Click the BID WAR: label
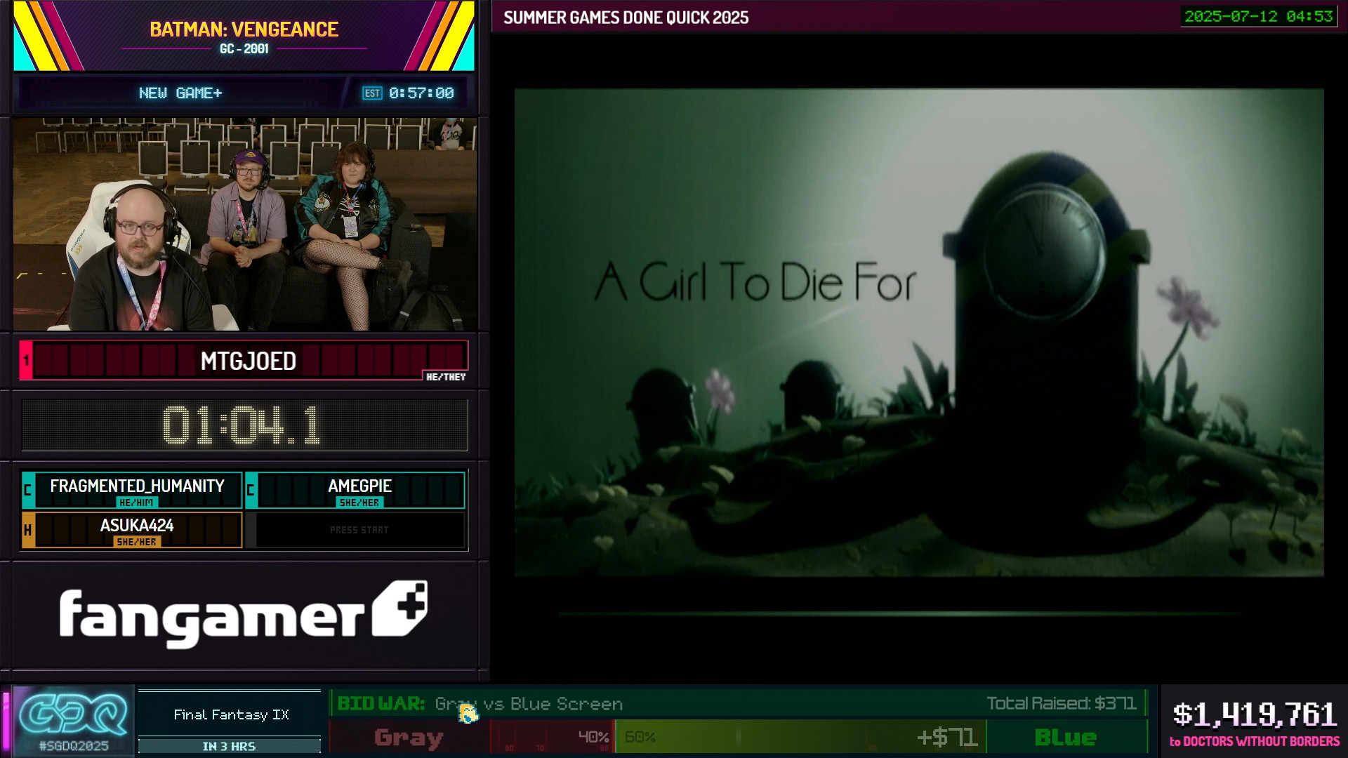Viewport: 1348px width, 758px height. point(381,703)
